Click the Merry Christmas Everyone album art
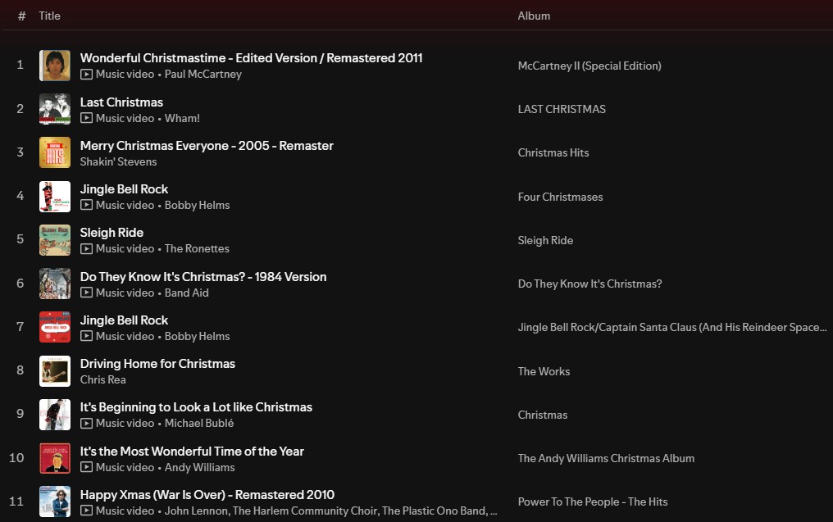This screenshot has width=833, height=522. pos(55,153)
